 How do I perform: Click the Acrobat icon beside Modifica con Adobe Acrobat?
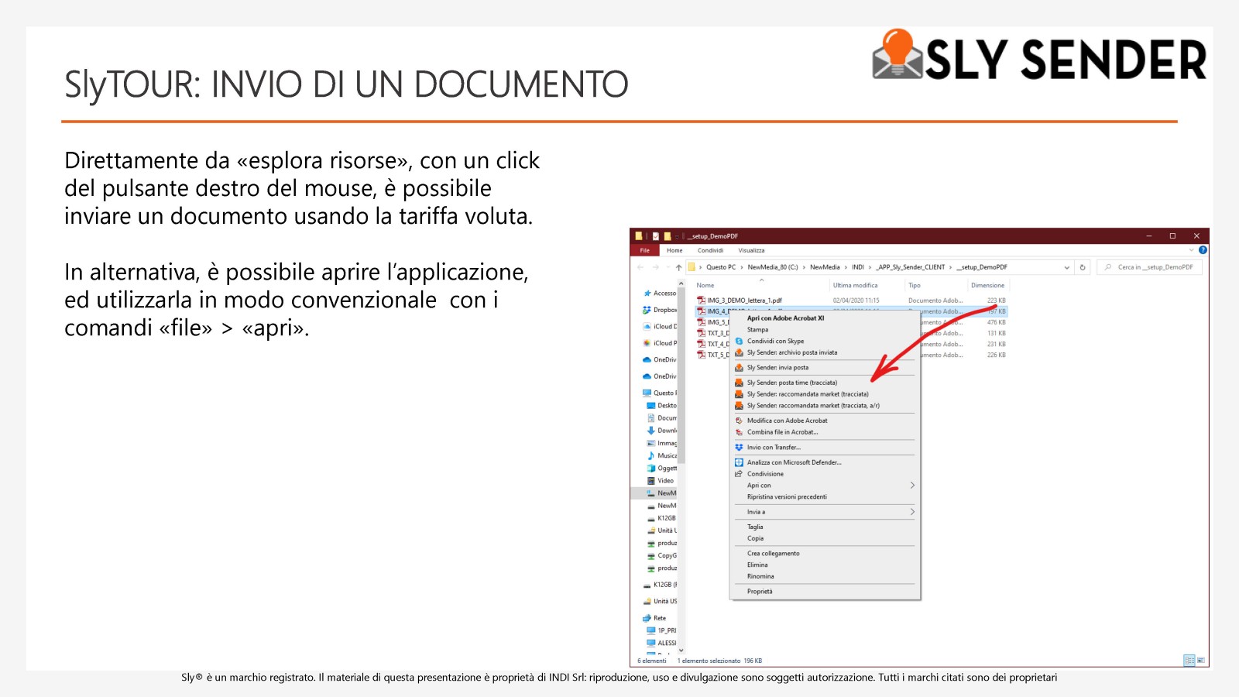[x=739, y=421]
